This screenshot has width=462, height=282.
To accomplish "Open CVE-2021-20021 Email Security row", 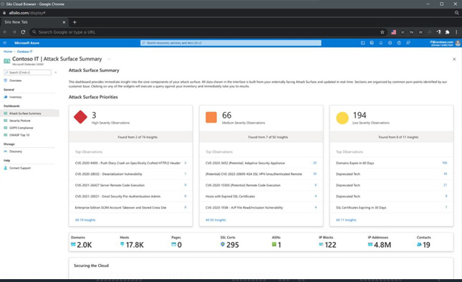I will 130,196.
